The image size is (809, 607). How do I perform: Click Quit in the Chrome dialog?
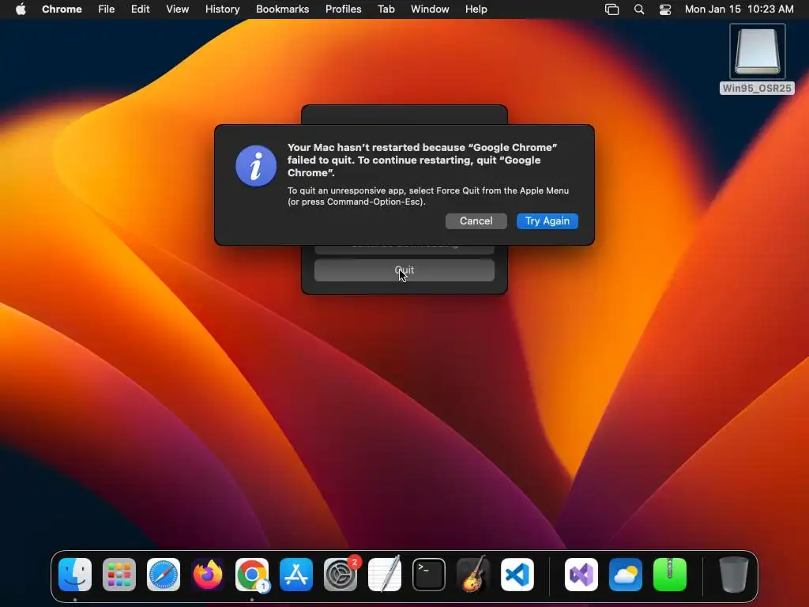point(404,270)
